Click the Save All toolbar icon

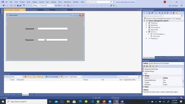(21, 5)
